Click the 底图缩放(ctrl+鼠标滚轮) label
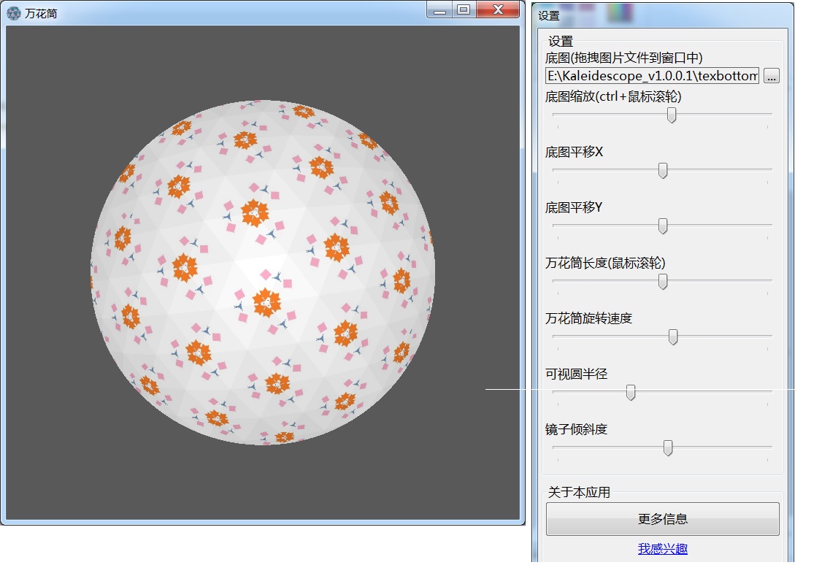This screenshot has width=822, height=565. [613, 96]
